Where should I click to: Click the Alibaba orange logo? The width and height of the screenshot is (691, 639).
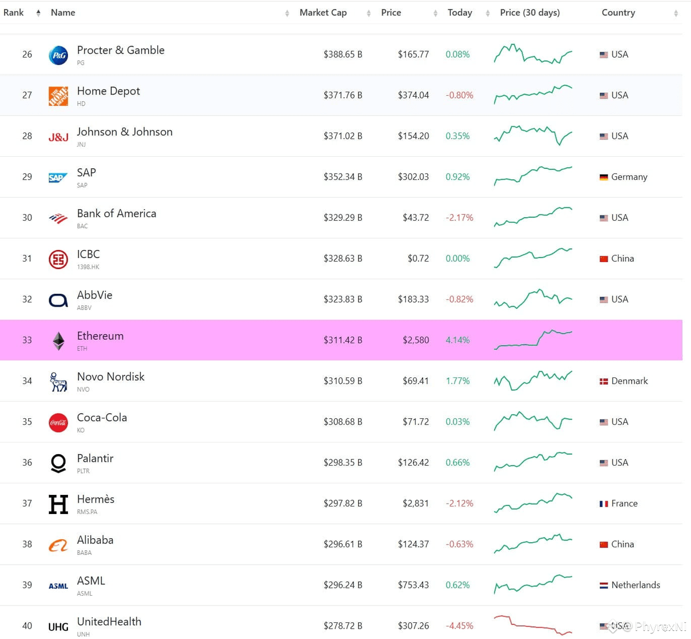pos(58,545)
